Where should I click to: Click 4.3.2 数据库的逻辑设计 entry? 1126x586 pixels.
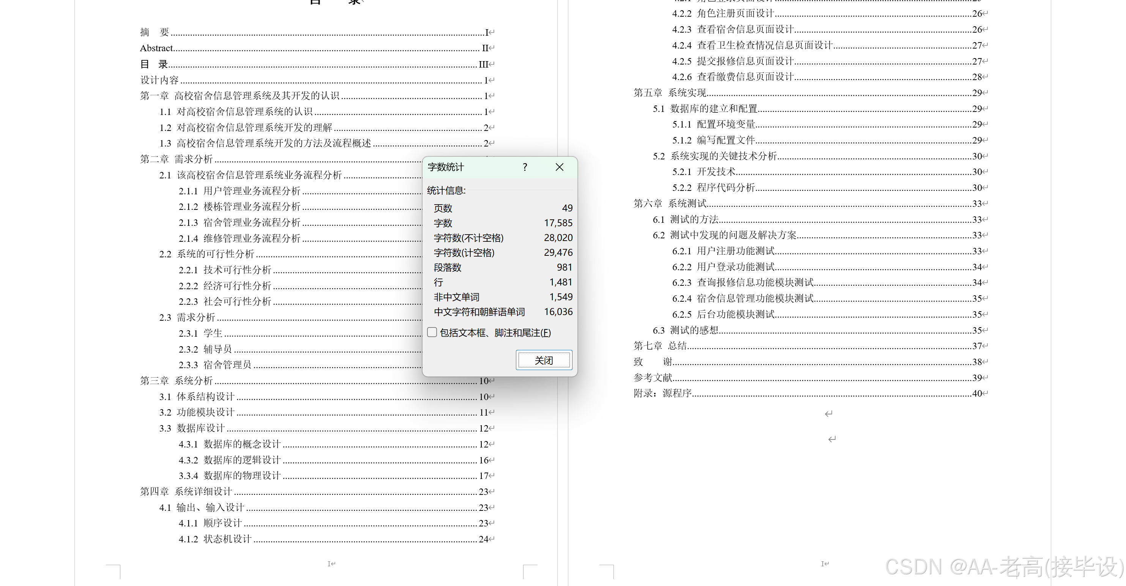click(x=229, y=460)
